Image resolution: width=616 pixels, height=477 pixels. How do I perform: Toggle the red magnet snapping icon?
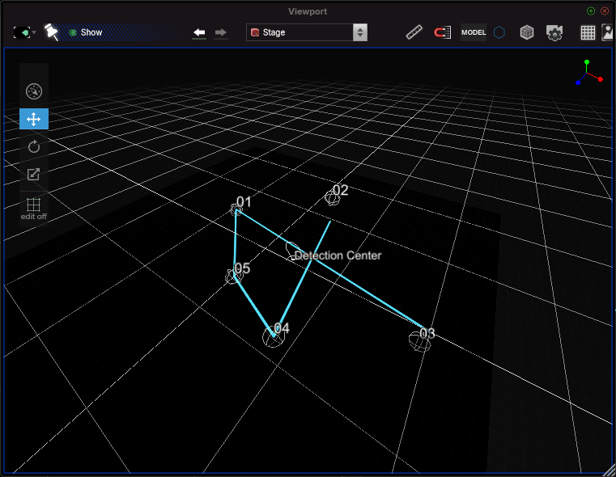click(442, 32)
